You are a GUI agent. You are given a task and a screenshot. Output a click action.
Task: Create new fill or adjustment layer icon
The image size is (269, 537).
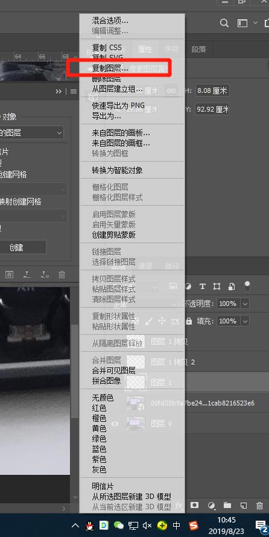pyautogui.click(x=212, y=505)
